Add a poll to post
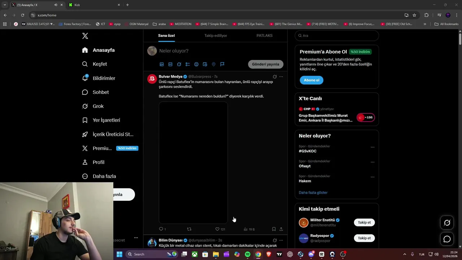The image size is (462, 260). click(188, 64)
